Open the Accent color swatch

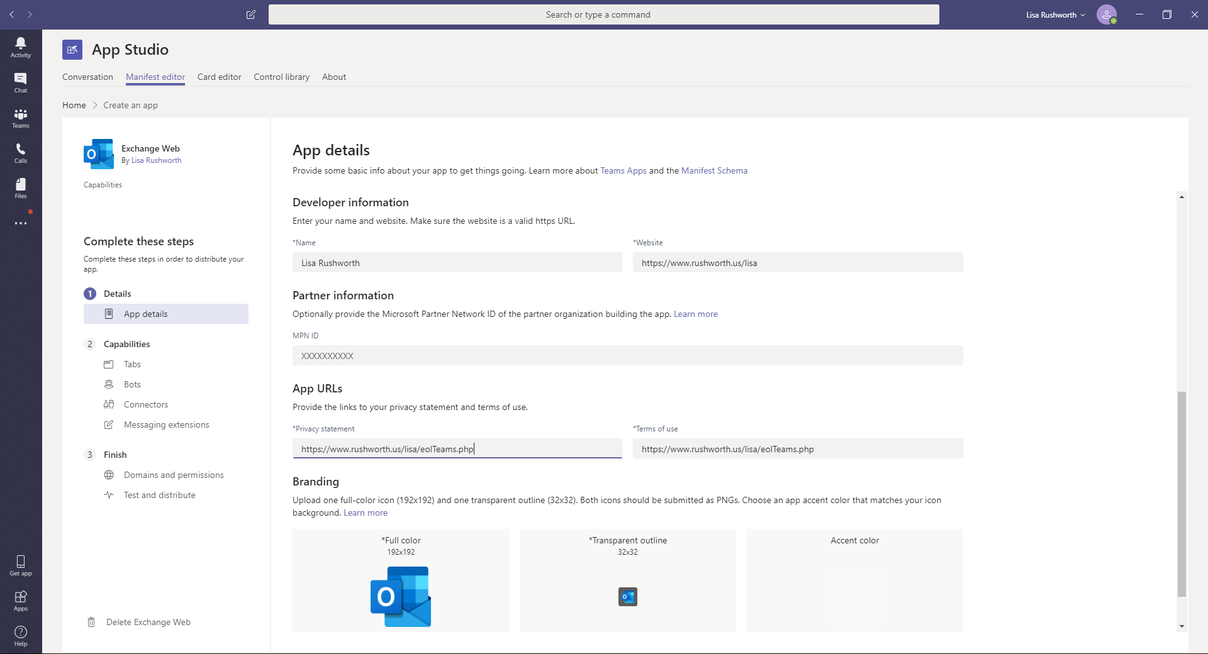[x=854, y=597]
